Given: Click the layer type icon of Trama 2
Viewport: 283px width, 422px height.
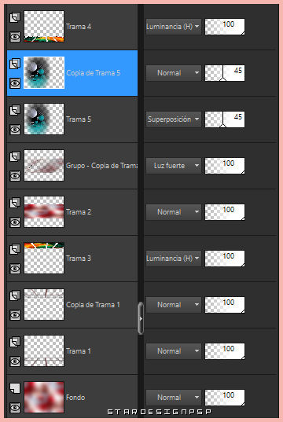Looking at the screenshot, I should pyautogui.click(x=15, y=203).
